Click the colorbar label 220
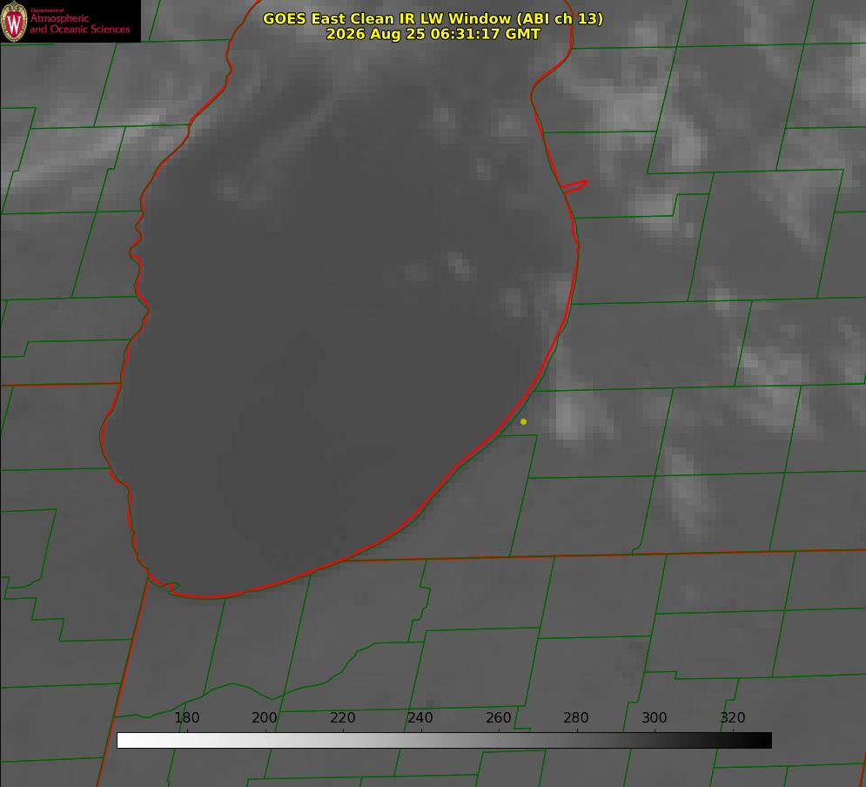The height and width of the screenshot is (787, 866). tap(342, 717)
